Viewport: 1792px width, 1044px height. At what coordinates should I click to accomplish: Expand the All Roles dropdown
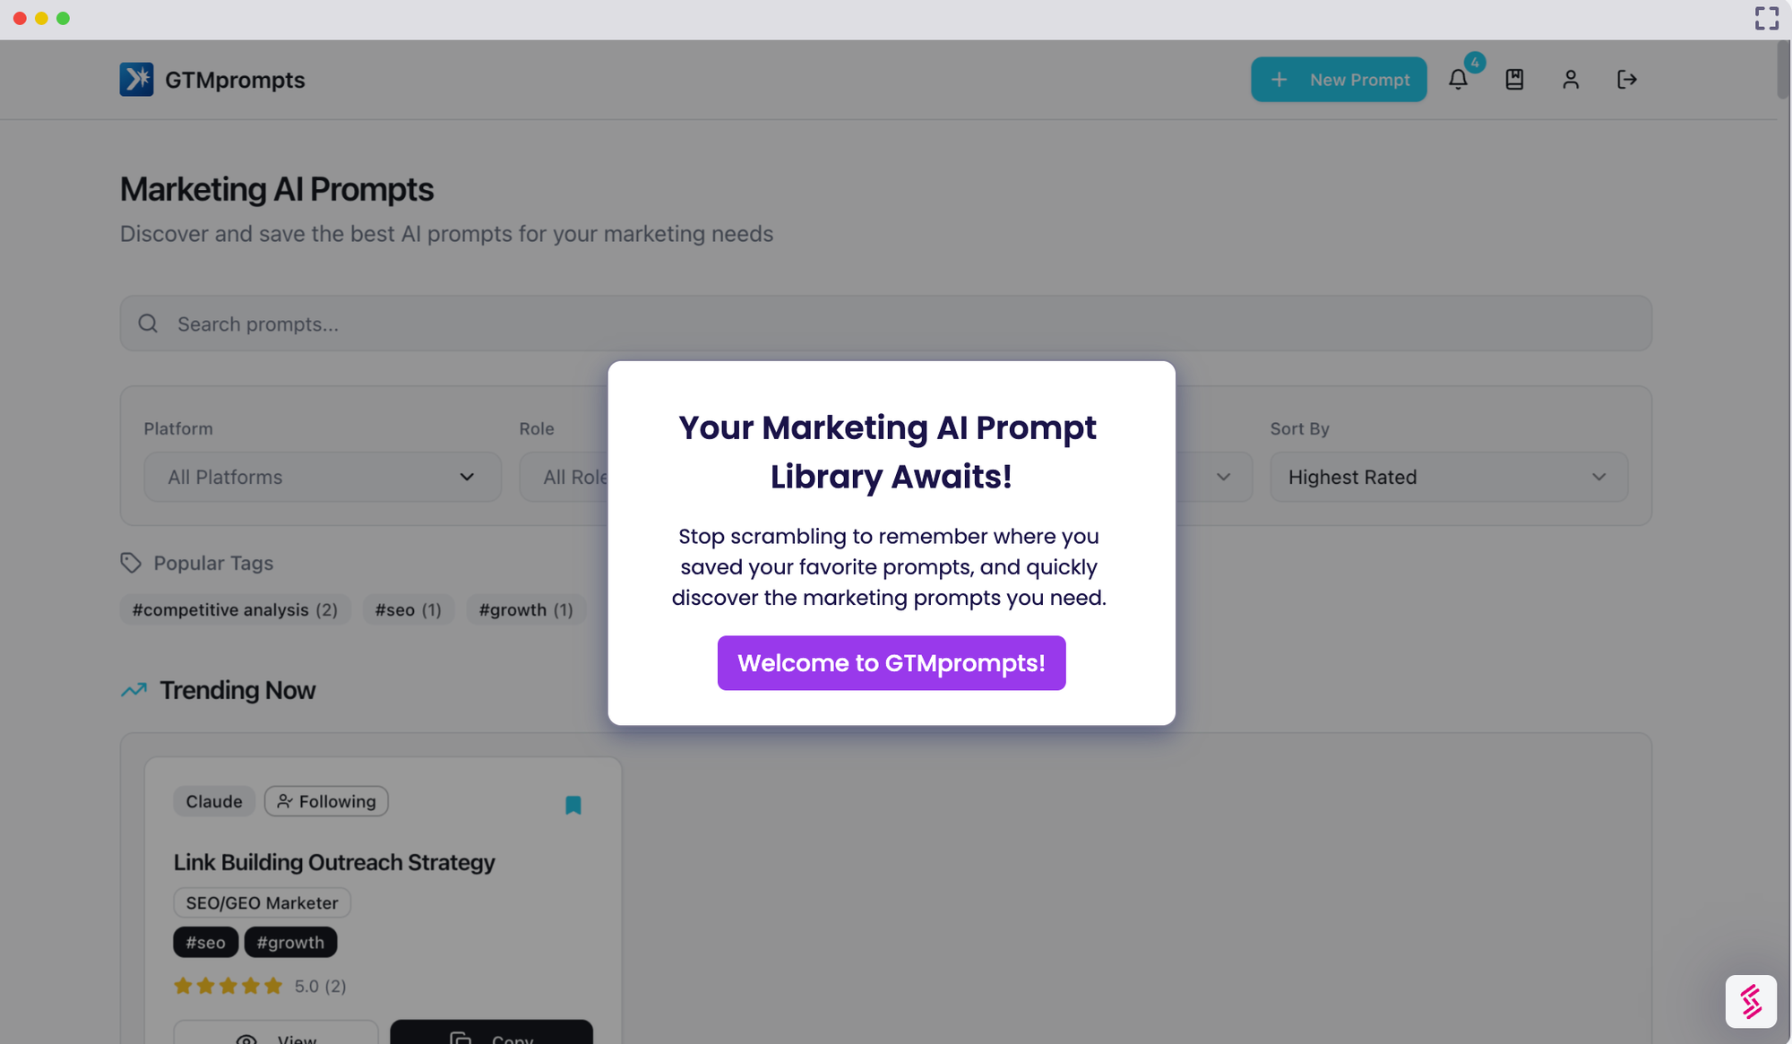click(564, 477)
